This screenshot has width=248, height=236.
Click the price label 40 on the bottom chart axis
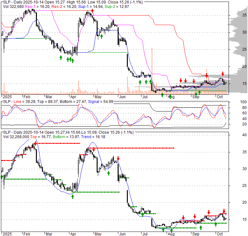[x=245, y=135]
